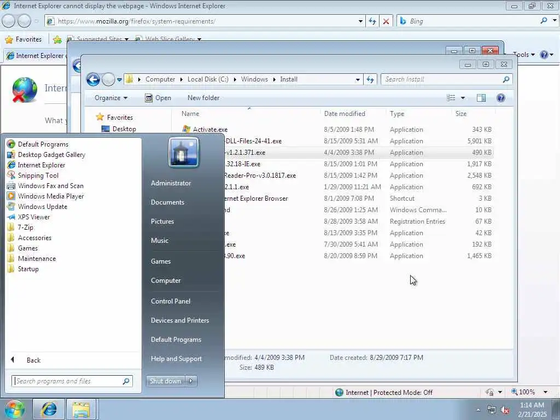Screen dimensions: 560x420
Task: Click the Shut down button
Action: [x=165, y=381]
